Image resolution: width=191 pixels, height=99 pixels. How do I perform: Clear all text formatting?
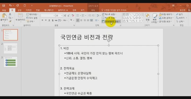[x=73, y=15]
